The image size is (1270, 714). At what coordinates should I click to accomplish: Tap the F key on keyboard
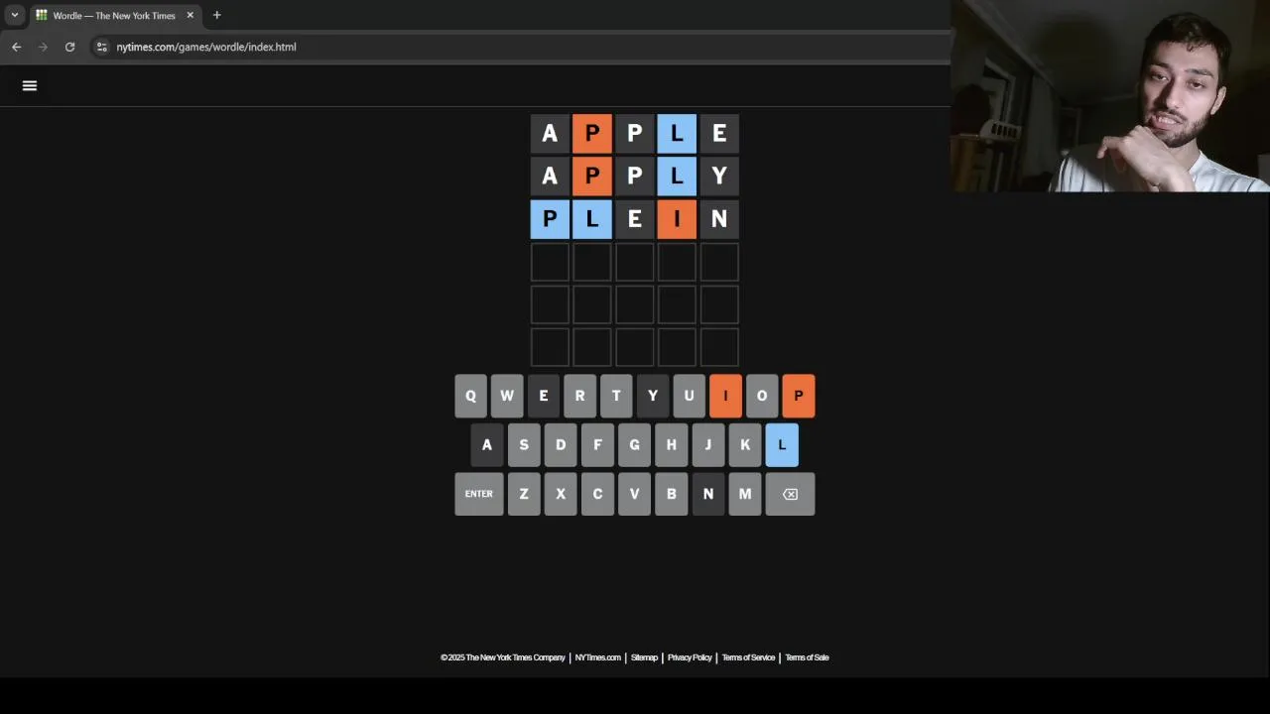coord(597,445)
